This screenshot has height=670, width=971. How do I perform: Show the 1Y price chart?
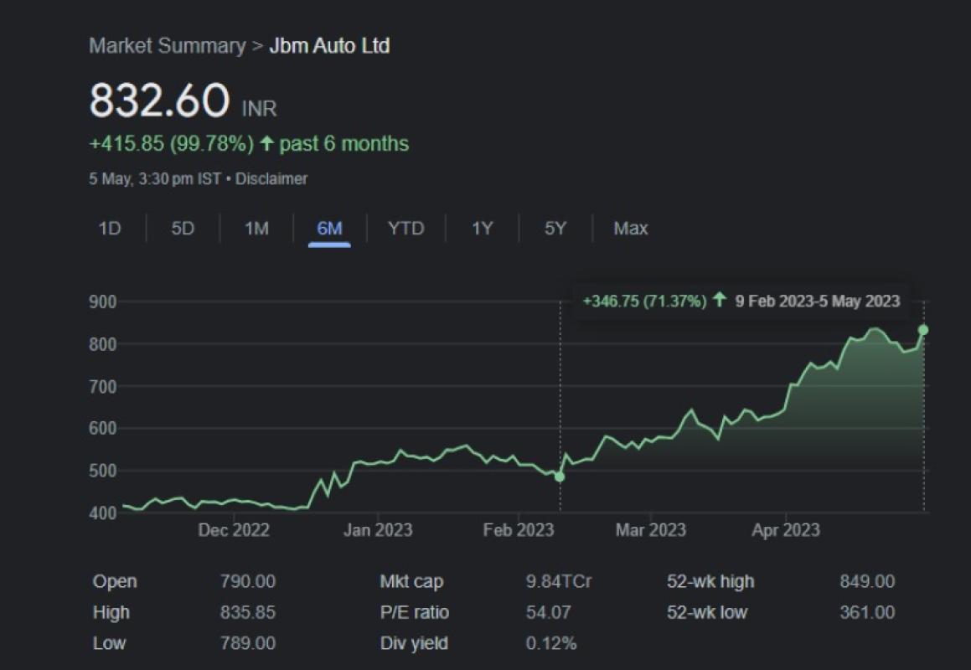482,229
